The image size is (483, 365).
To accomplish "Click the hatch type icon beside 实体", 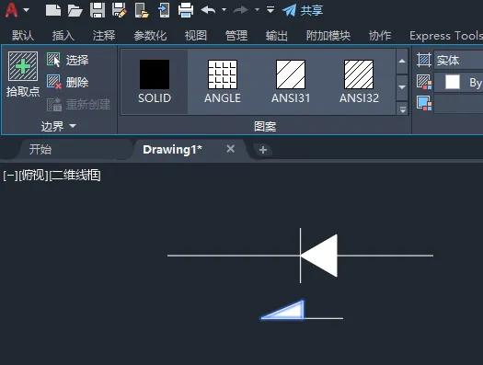I will click(x=424, y=60).
